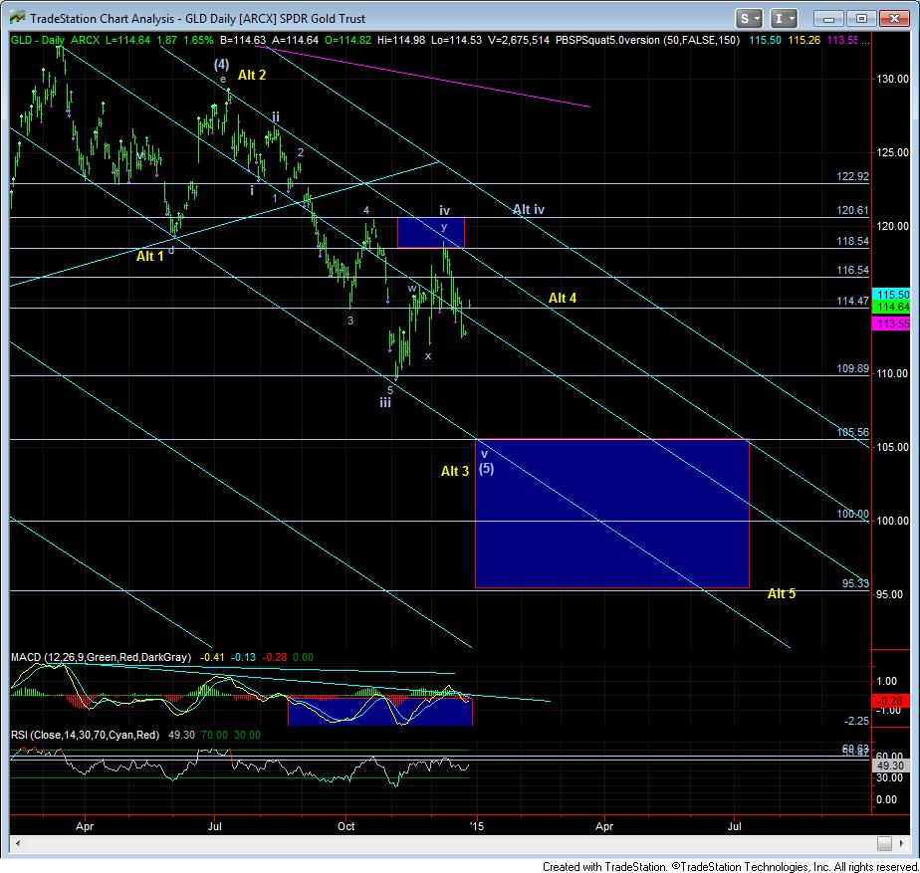This screenshot has height=873, width=920.
Task: Click the Oct date axis label
Action: (346, 826)
